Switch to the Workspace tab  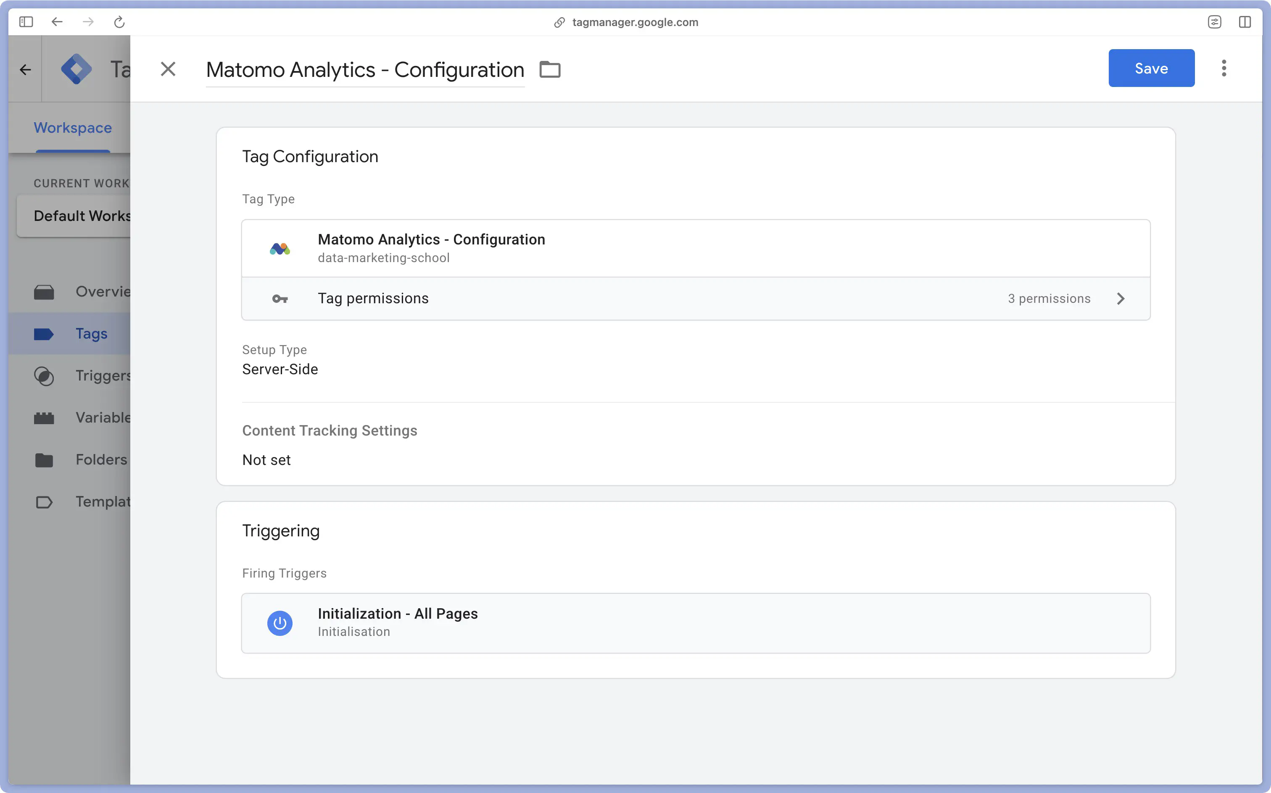click(73, 127)
